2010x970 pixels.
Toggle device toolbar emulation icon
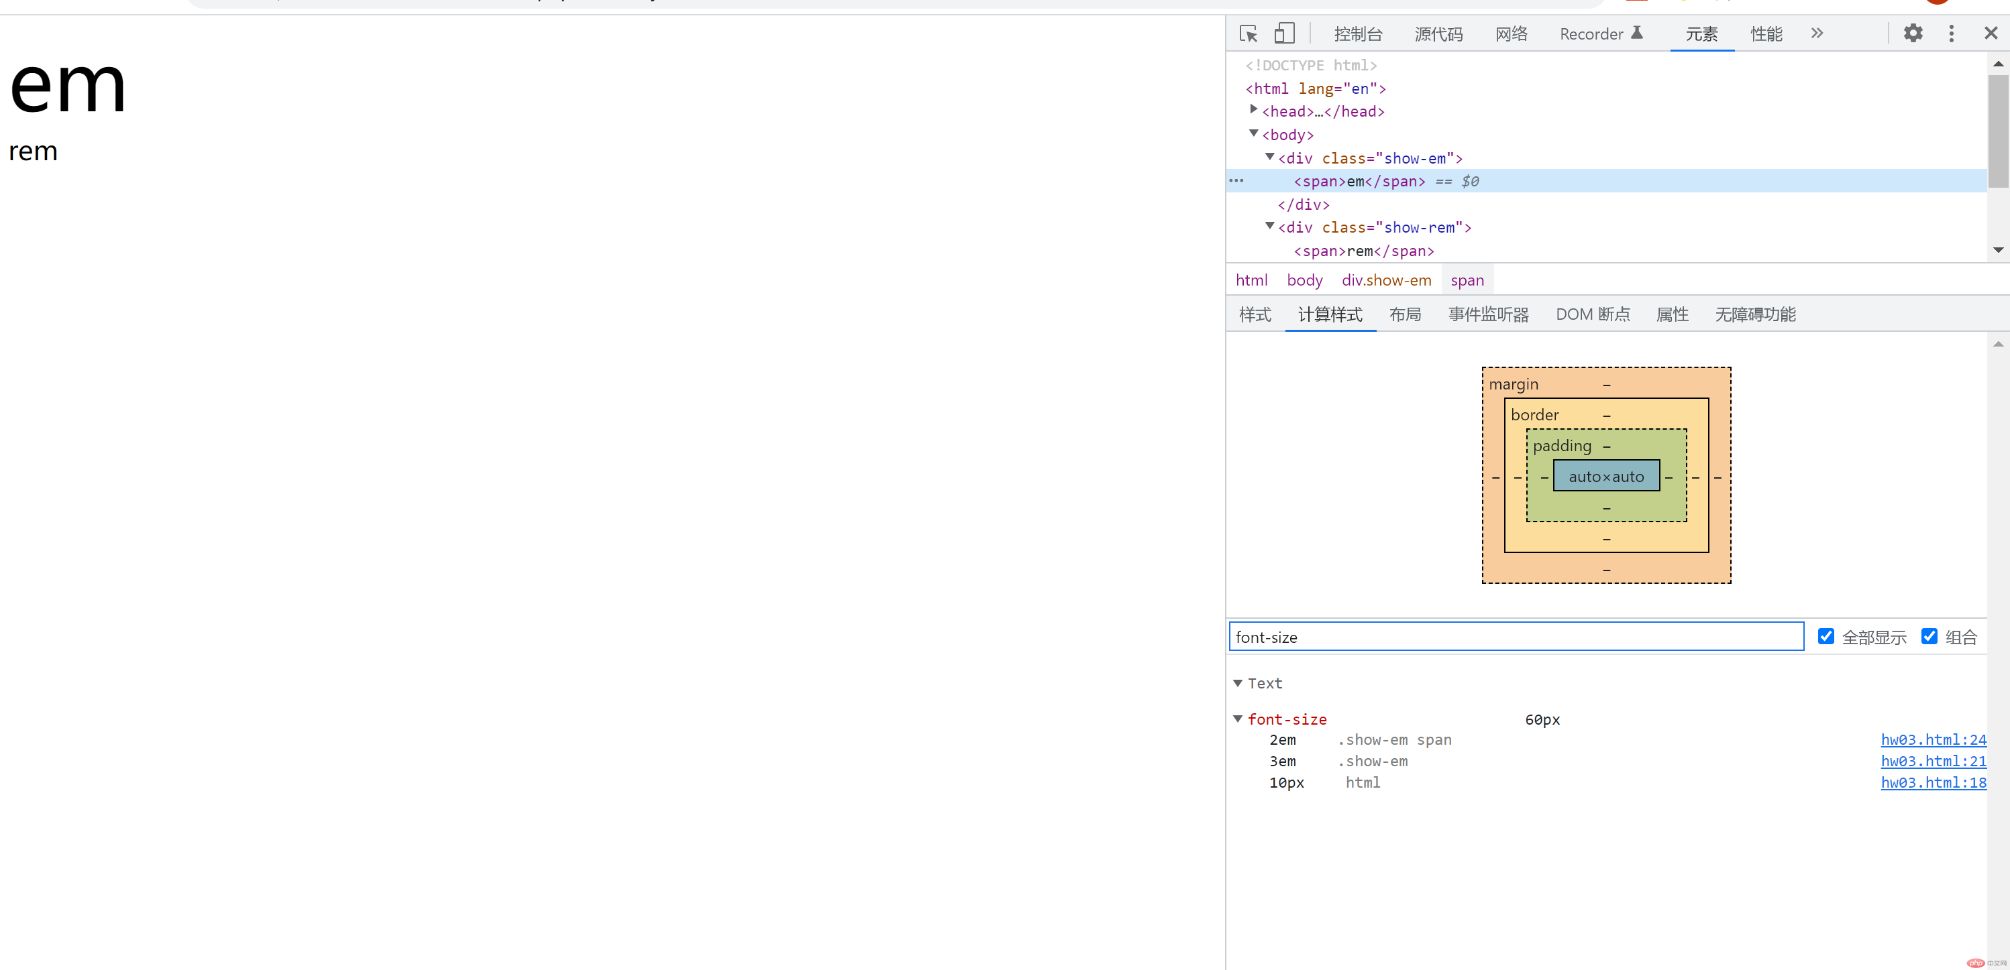coord(1284,33)
